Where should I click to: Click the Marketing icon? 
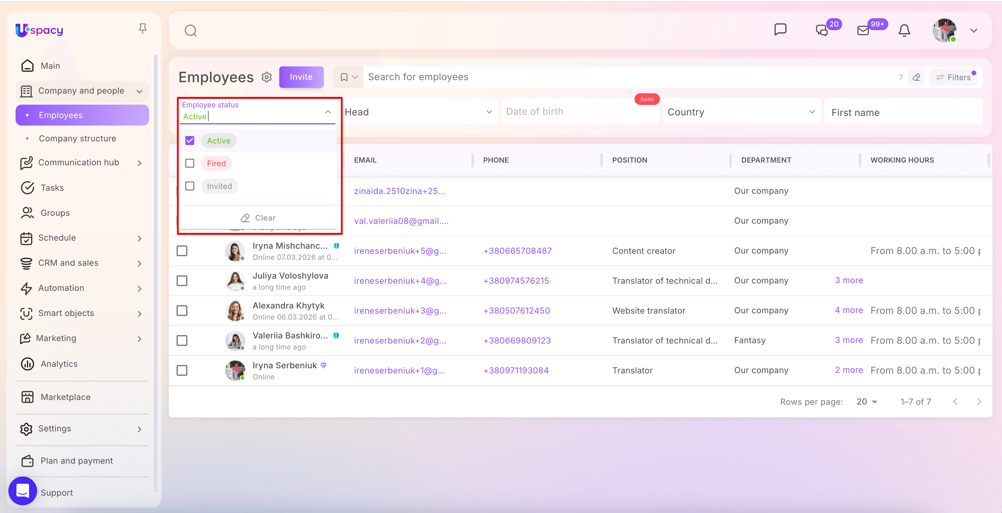pyautogui.click(x=25, y=338)
